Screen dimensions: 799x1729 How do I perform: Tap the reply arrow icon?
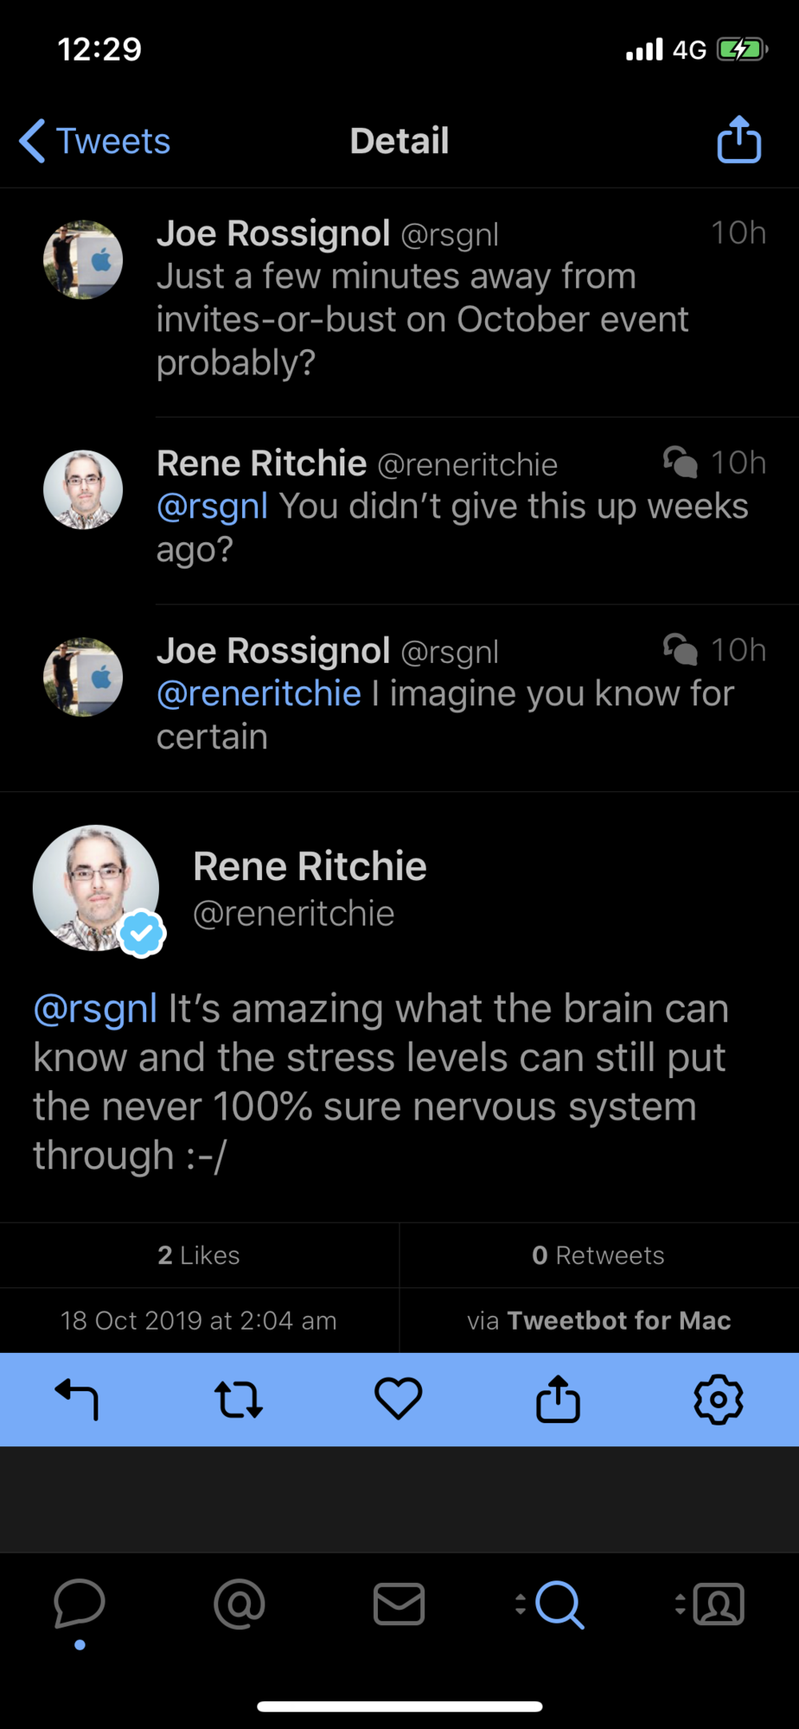(77, 1399)
